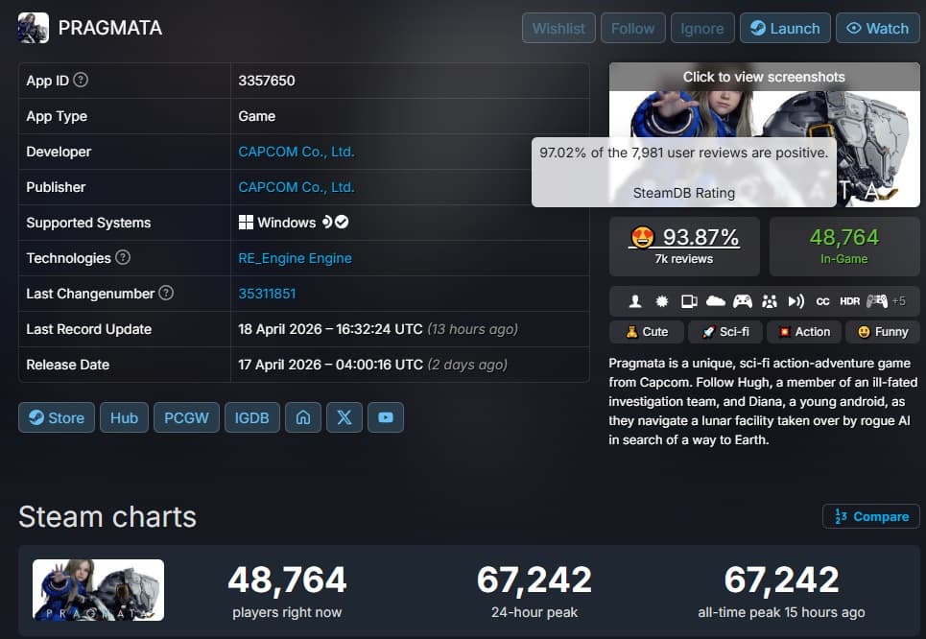
Task: Open the Store page button
Action: point(57,417)
